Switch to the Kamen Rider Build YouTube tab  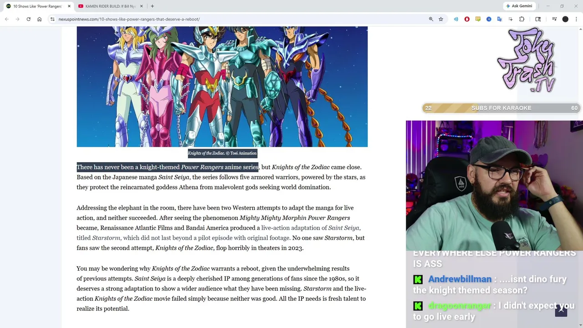pos(110,6)
